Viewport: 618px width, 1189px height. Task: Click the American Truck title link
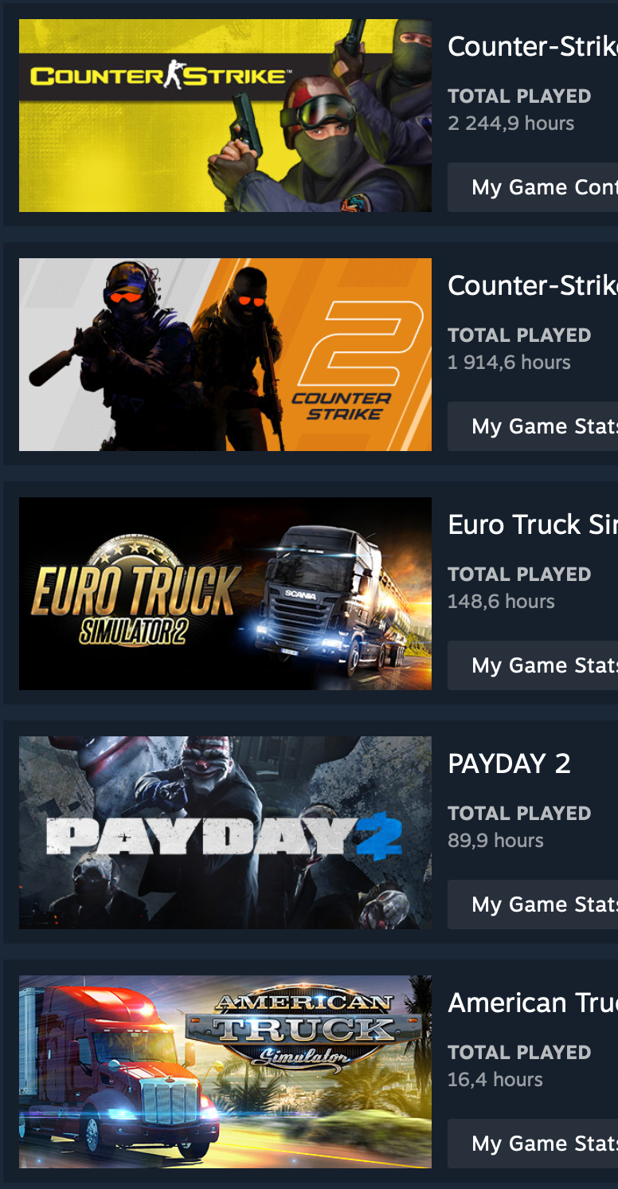click(x=533, y=1003)
